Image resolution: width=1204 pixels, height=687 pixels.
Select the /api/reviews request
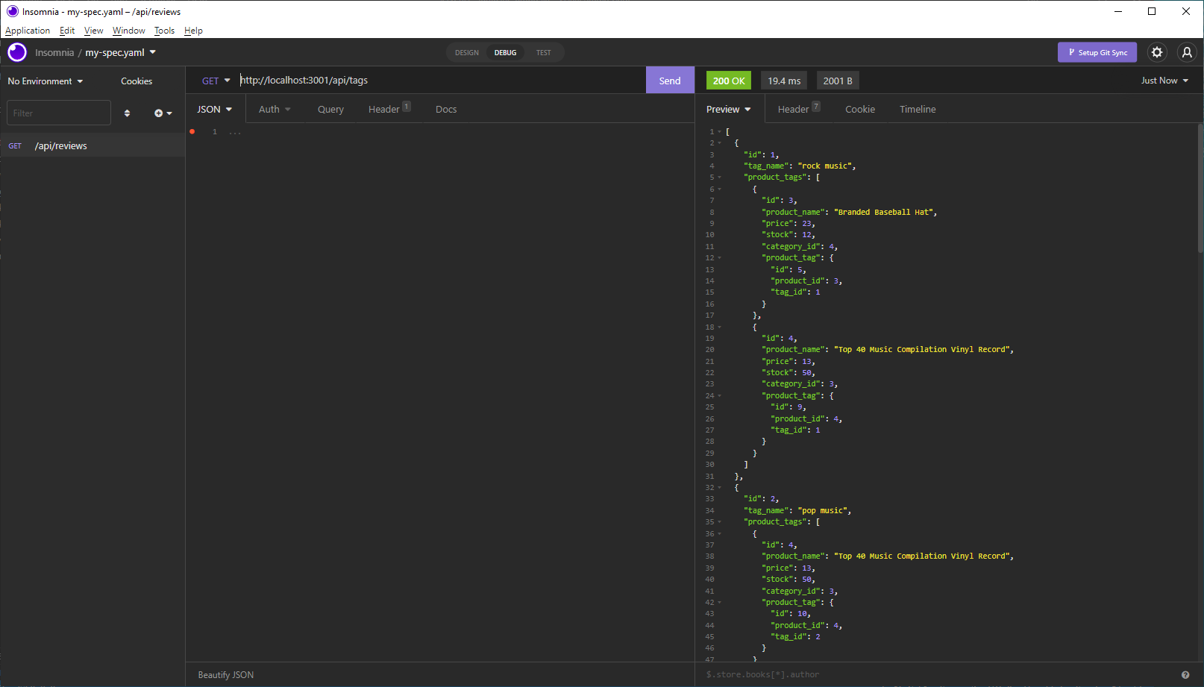pos(93,146)
